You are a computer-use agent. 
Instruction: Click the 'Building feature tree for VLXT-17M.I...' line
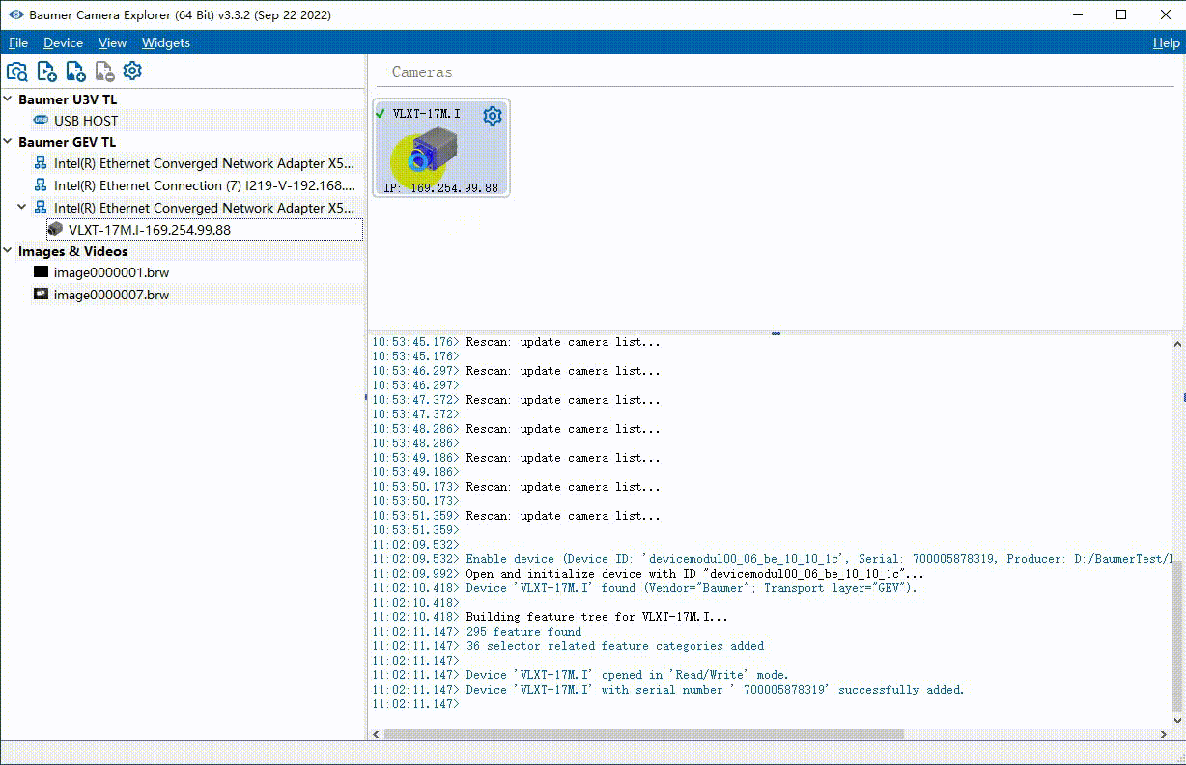click(x=597, y=617)
